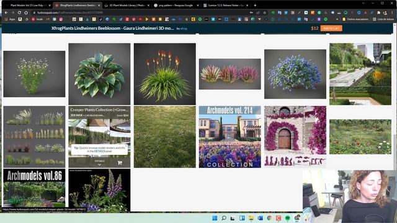Open the browser home page icon

pyautogui.click(x=26, y=12)
